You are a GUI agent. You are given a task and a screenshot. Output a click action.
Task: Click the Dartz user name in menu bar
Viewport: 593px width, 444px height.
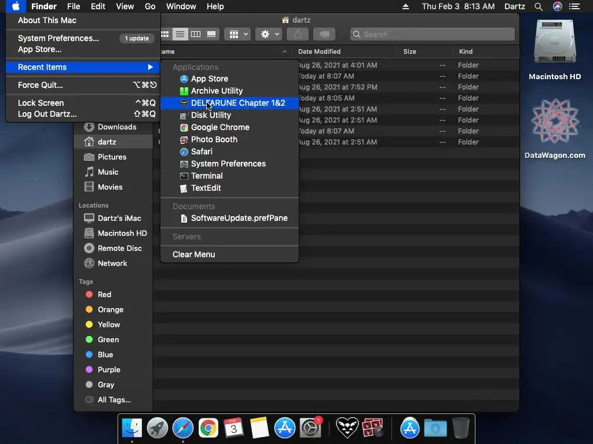tap(514, 6)
